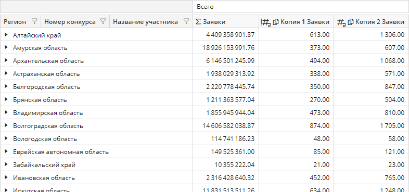Select Архангельская область row label
Image resolution: width=409 pixels, height=192 pixels.
48,61
